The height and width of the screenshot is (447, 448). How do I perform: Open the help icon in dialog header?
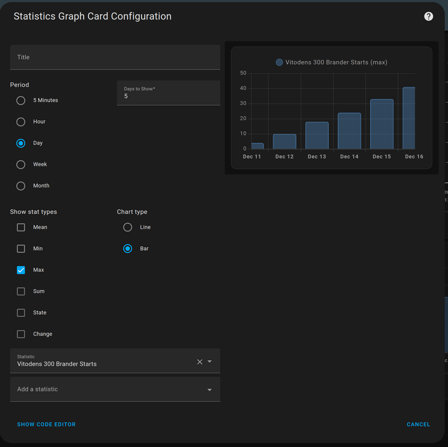pos(428,16)
